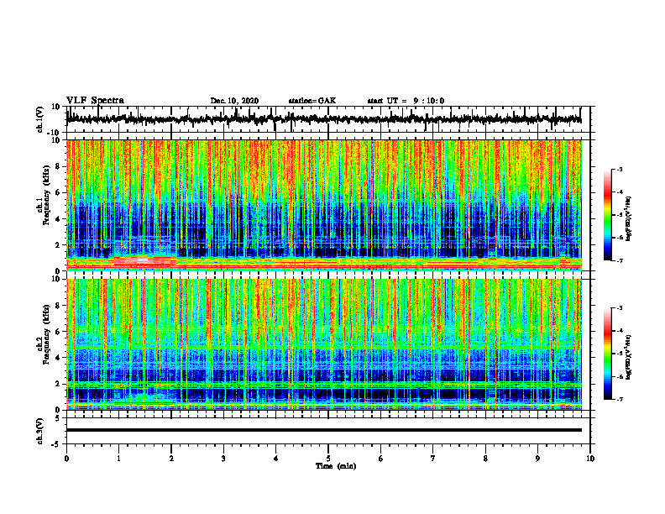The image size is (665, 514).
Task: Click time axis tick label "9"
Action: 537,459
